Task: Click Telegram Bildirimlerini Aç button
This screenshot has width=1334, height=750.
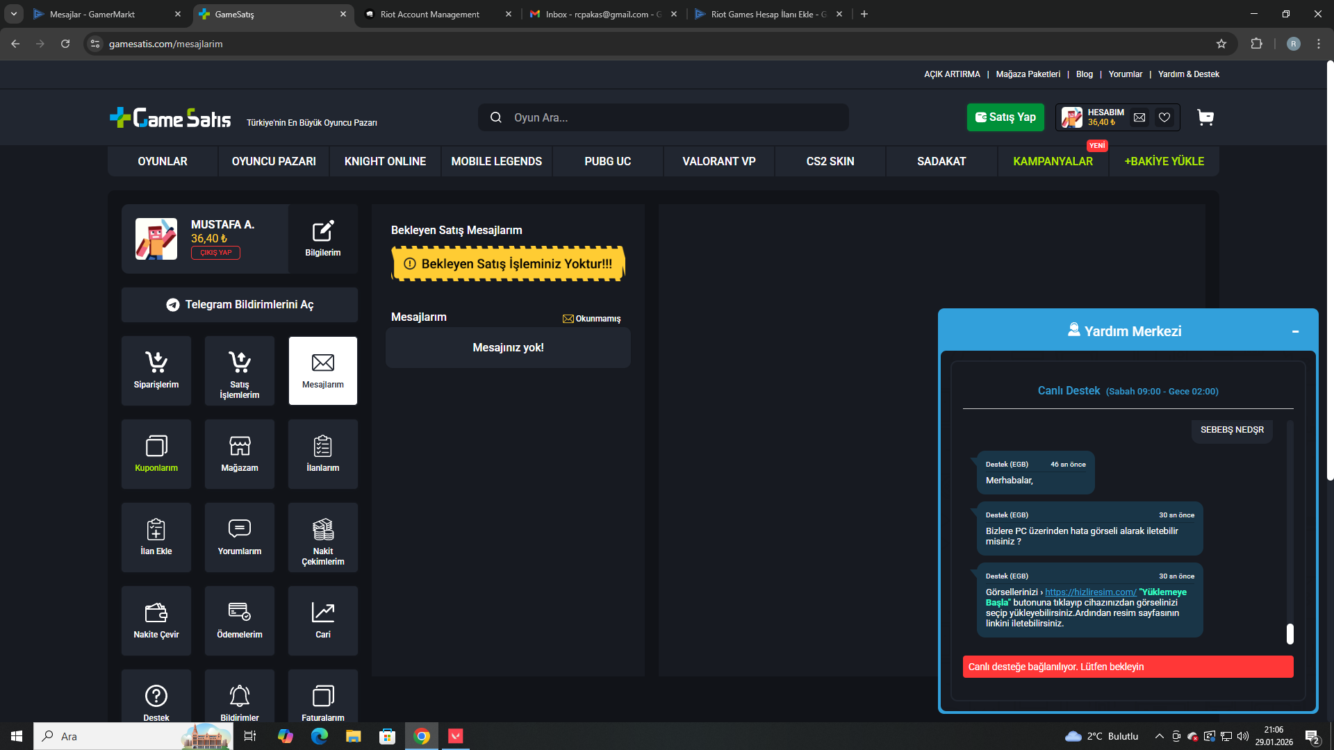Action: click(x=240, y=305)
